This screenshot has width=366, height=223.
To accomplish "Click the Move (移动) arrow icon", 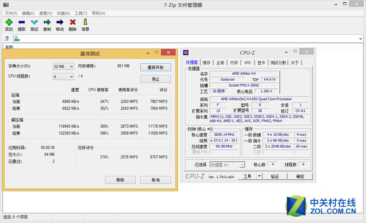I will point(59,22).
